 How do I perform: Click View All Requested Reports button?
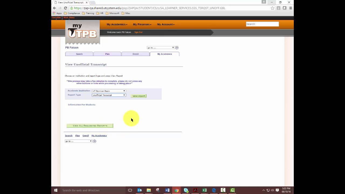click(x=90, y=126)
